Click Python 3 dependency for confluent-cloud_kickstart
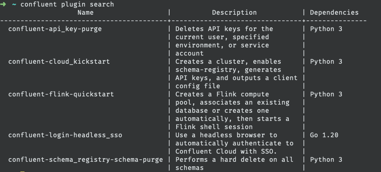 point(326,62)
